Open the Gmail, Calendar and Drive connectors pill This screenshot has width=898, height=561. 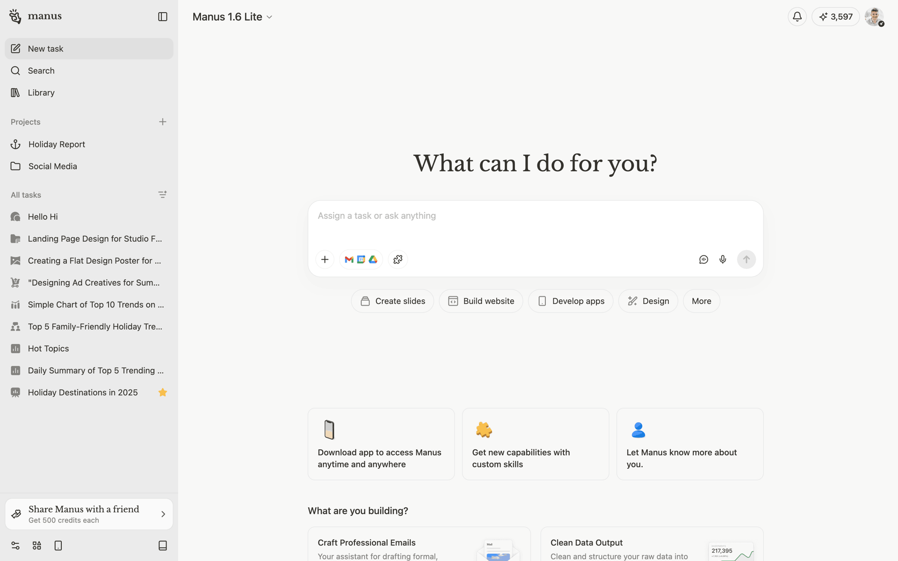(x=361, y=259)
